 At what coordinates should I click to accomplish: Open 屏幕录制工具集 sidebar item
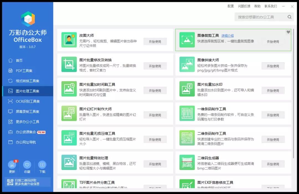[x=27, y=111]
